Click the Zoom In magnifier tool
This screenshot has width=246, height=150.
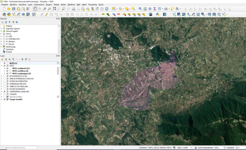click(45, 8)
